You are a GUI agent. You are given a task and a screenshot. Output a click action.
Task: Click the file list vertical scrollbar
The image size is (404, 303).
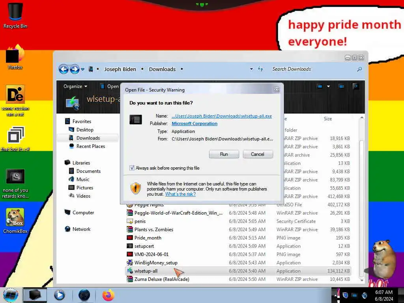click(x=362, y=209)
